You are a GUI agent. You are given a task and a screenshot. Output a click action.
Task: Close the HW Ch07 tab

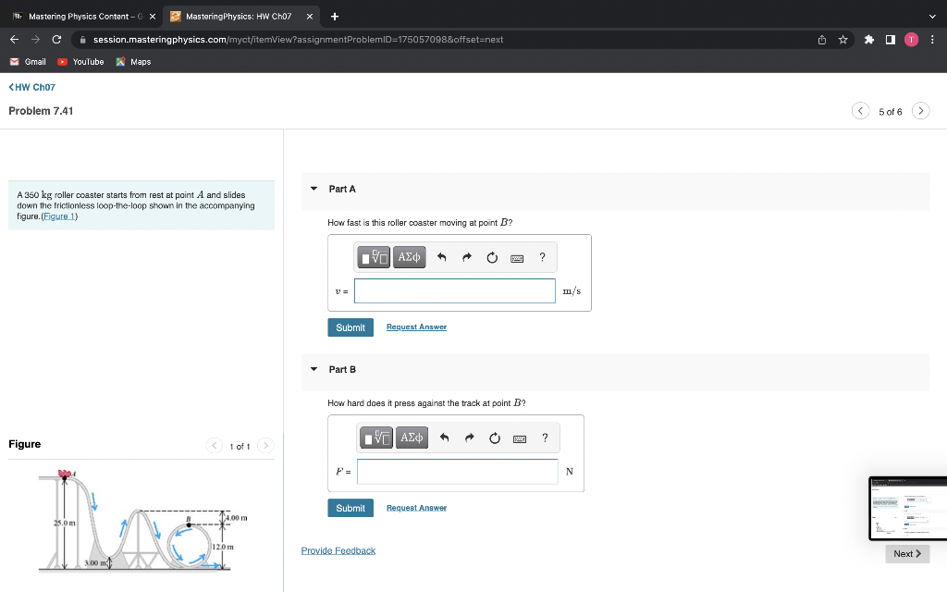309,17
